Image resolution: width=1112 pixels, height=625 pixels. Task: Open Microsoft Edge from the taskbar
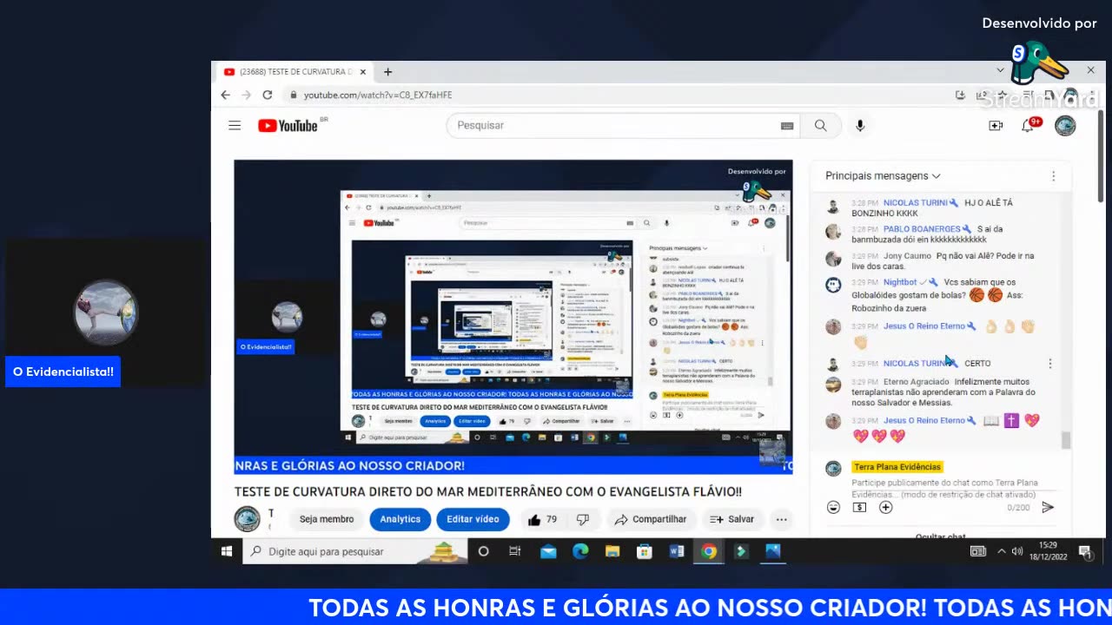coord(580,551)
